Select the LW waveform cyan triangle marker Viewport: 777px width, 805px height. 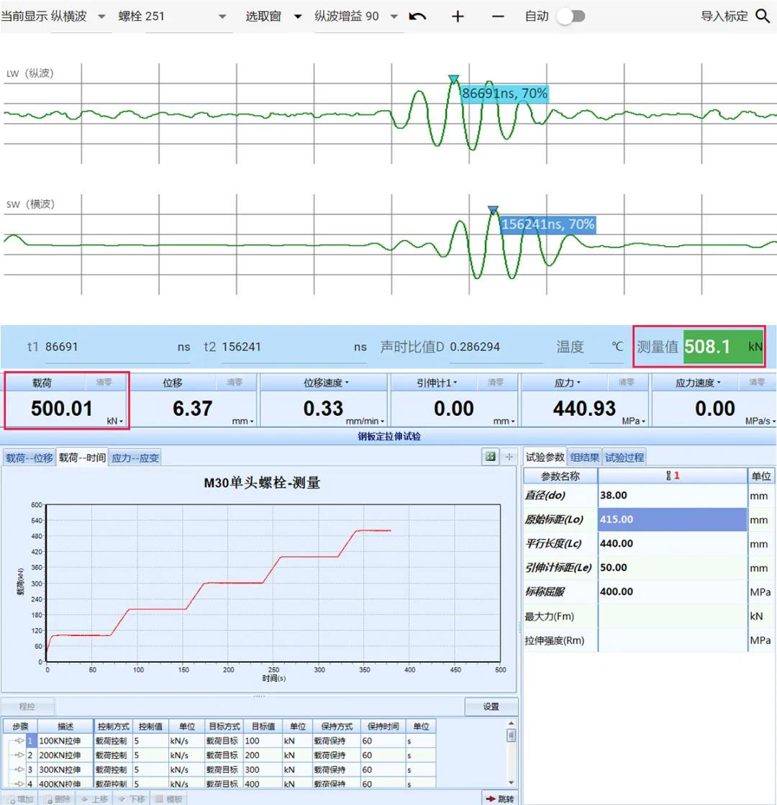pyautogui.click(x=453, y=79)
